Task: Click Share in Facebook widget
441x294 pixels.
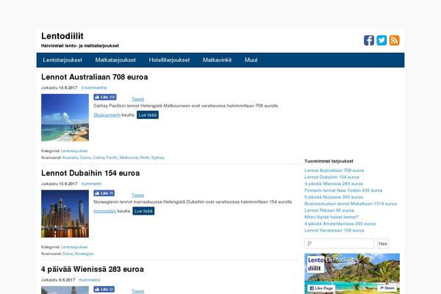Action: 387,288
